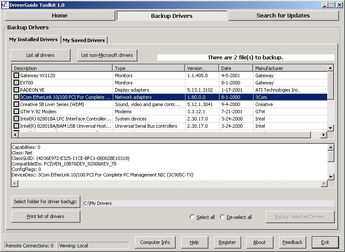Click driver list scroll right arrow
345x252 pixels.
(x=324, y=134)
